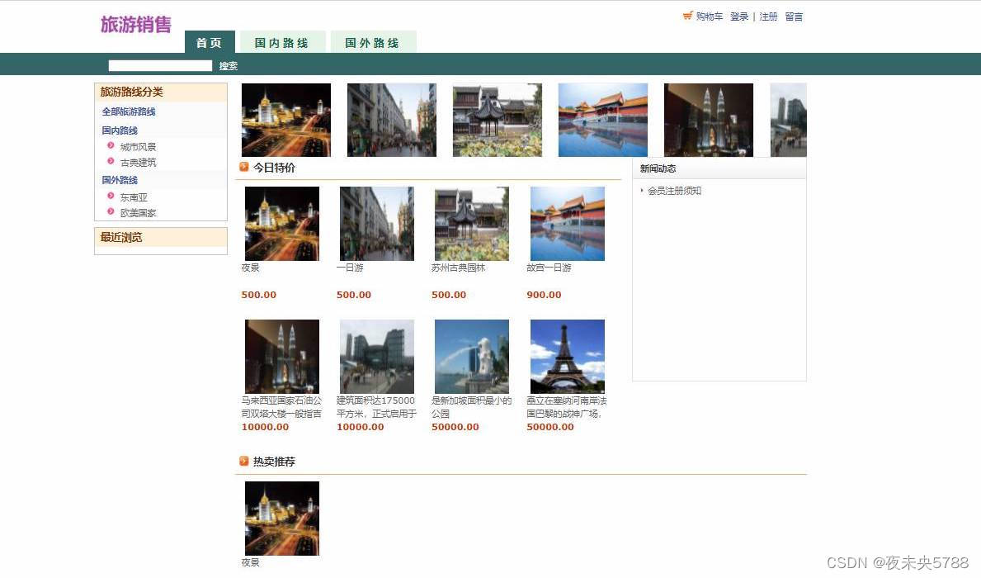Click the 夜景 title in 今日特价

(x=250, y=268)
